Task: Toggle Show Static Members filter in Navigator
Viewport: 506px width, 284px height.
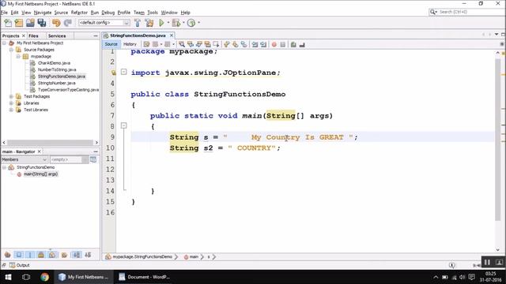Action: click(x=30, y=255)
